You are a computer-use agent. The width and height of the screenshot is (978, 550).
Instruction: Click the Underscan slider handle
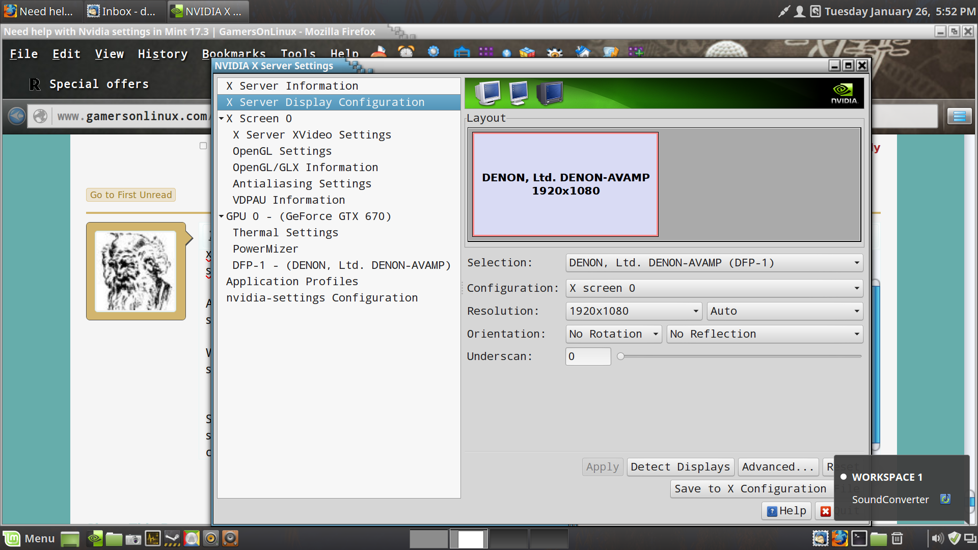[x=620, y=356]
